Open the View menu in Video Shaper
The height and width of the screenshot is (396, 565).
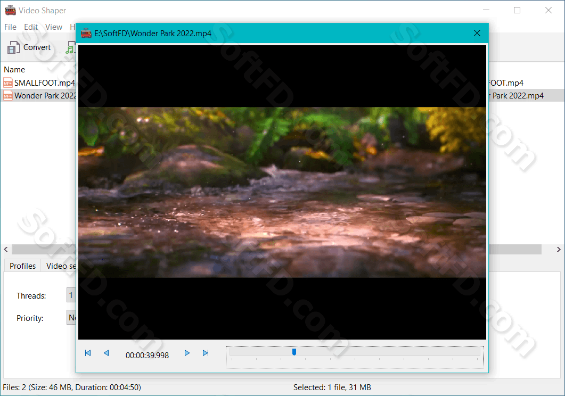[54, 27]
